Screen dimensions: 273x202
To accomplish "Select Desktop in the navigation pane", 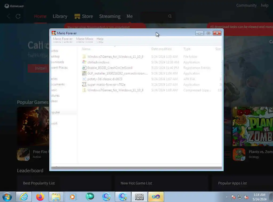I will [55, 56].
